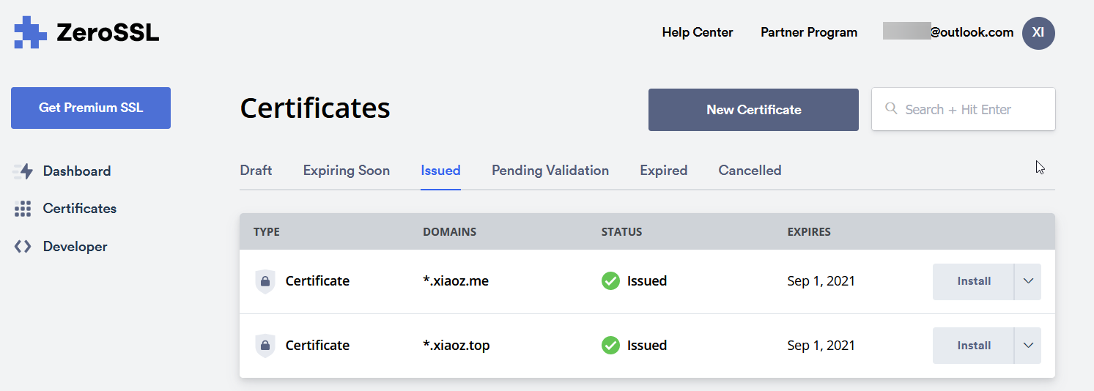This screenshot has width=1094, height=391.
Task: Install the *.xiaoz.me certificate
Action: pos(973,281)
